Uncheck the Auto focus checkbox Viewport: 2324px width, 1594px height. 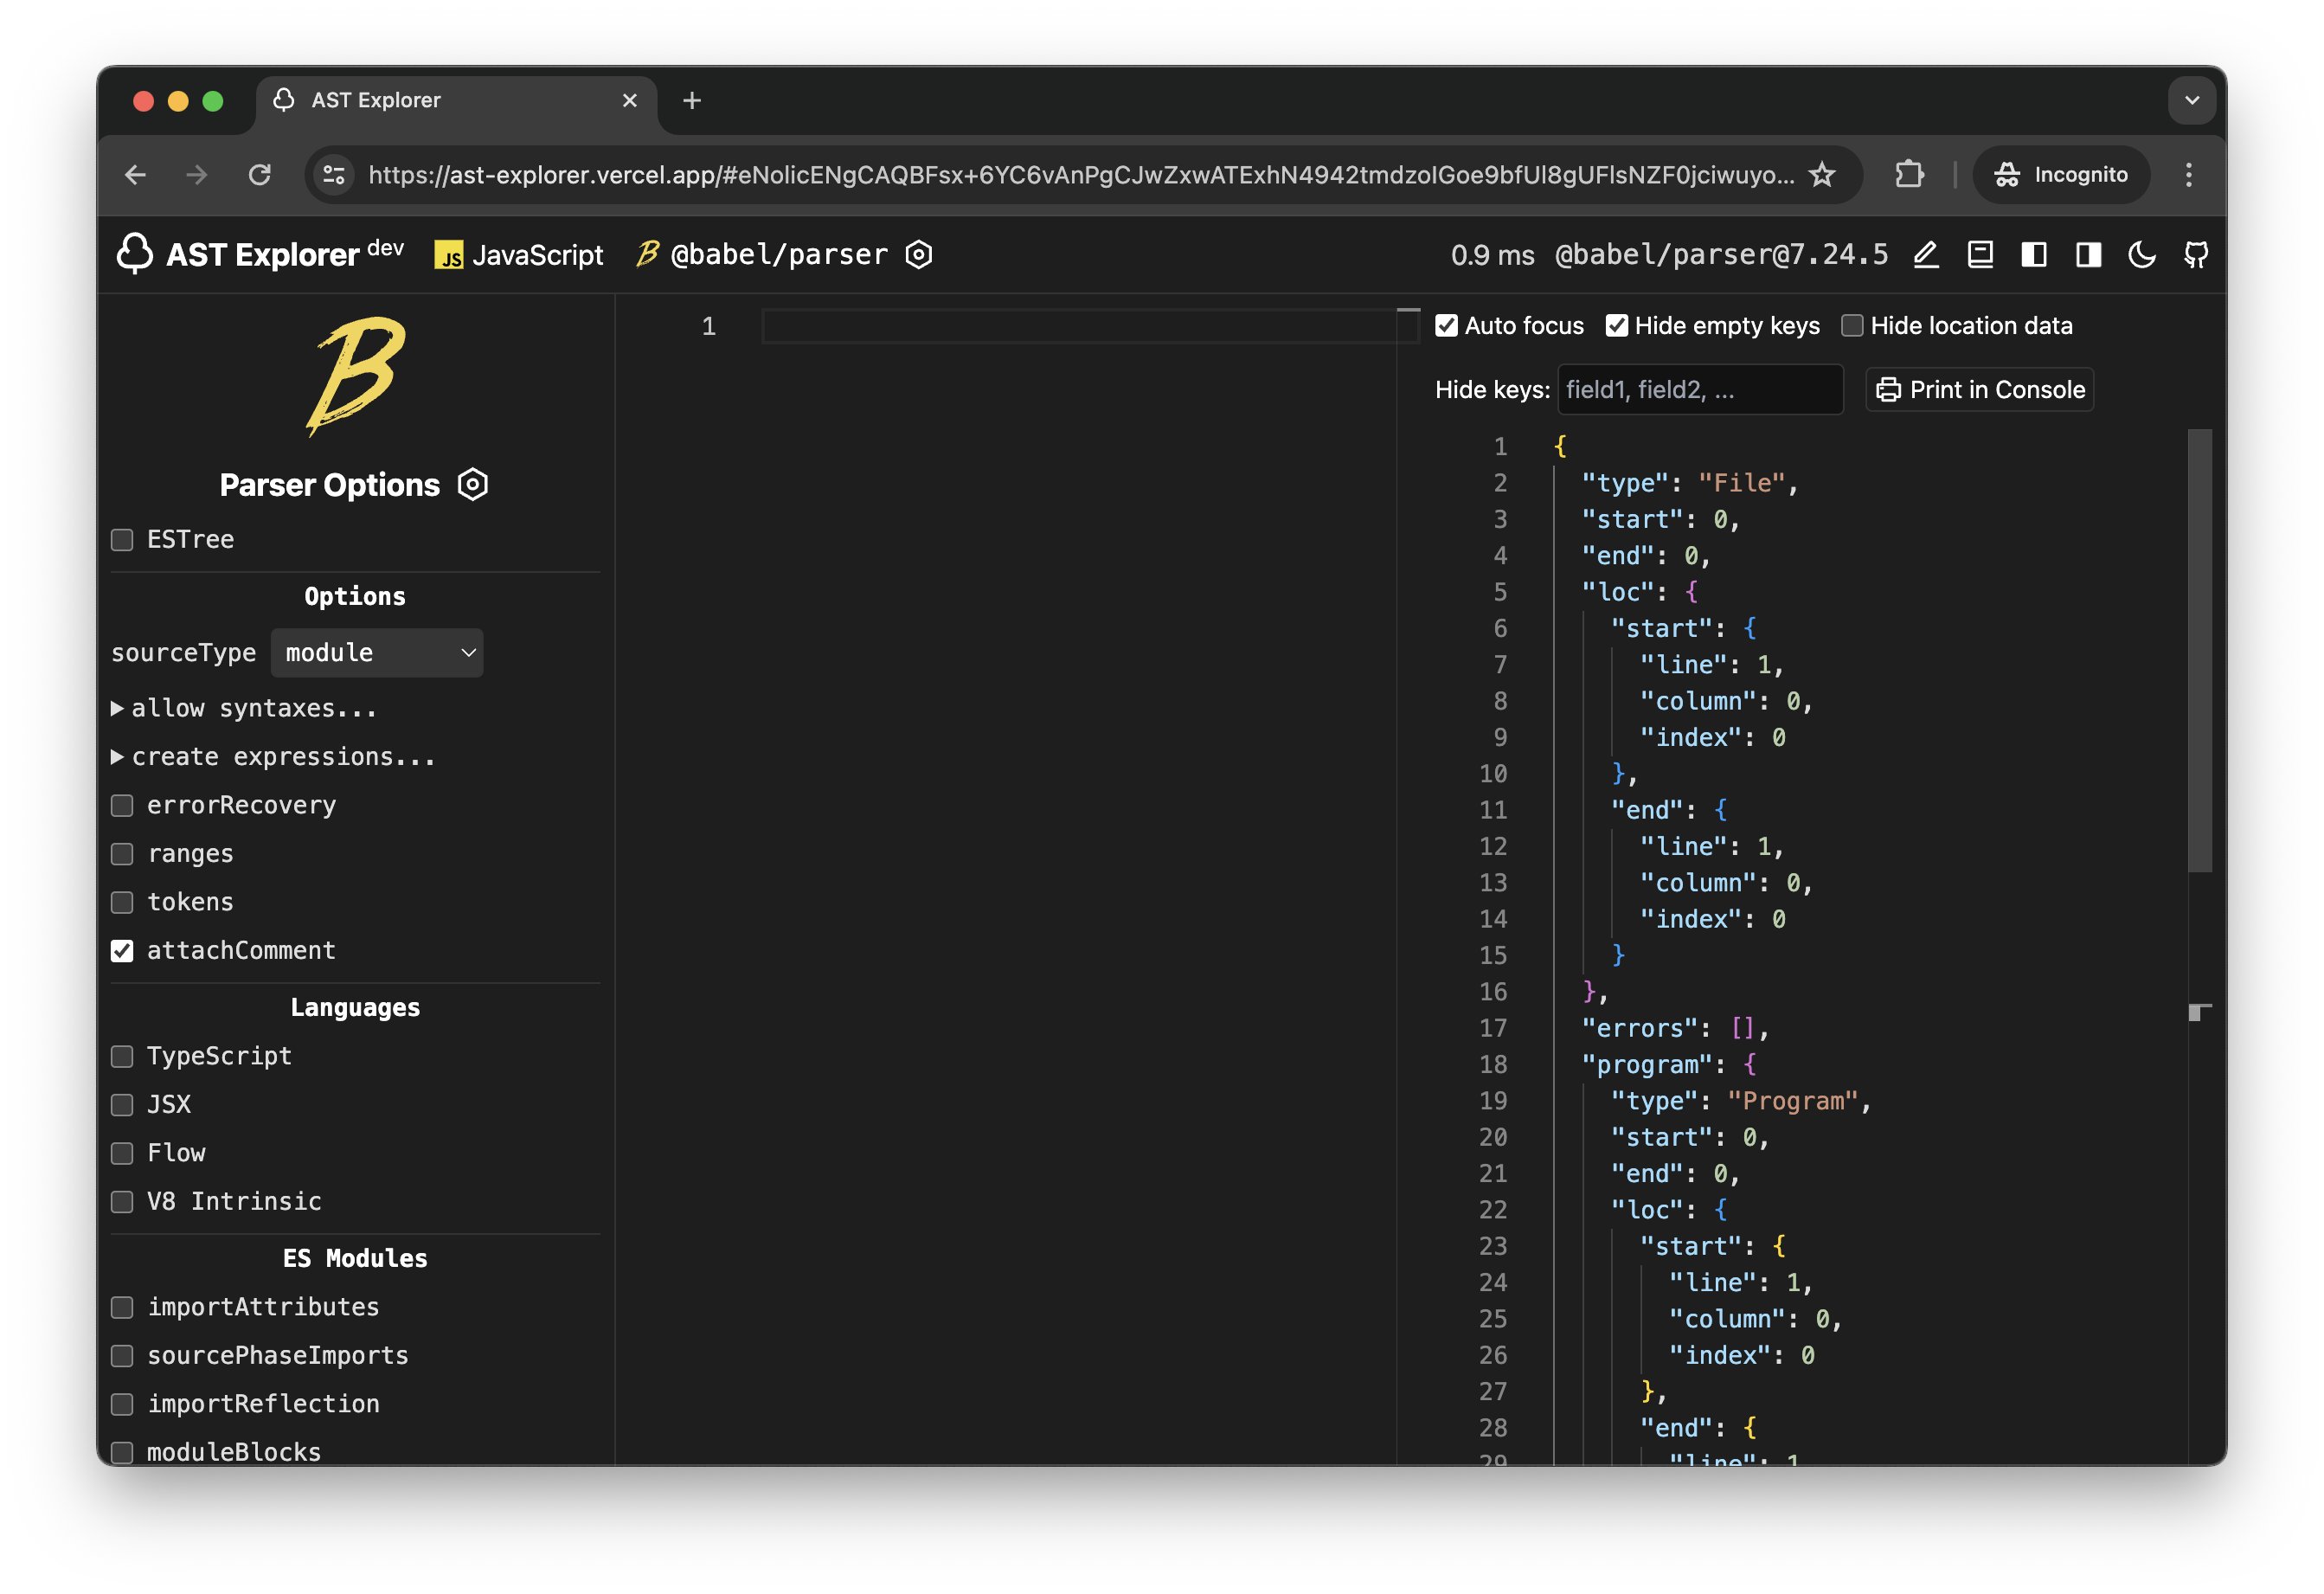coord(1446,326)
